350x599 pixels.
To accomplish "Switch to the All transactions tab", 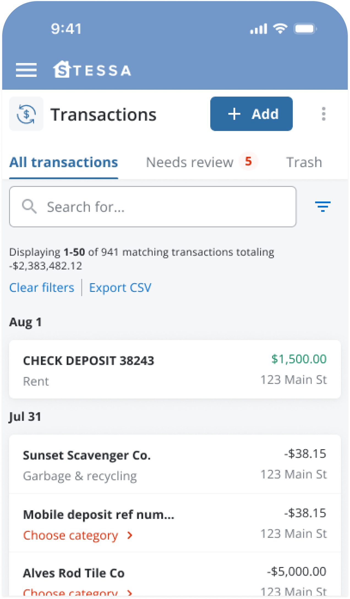I will click(x=64, y=162).
